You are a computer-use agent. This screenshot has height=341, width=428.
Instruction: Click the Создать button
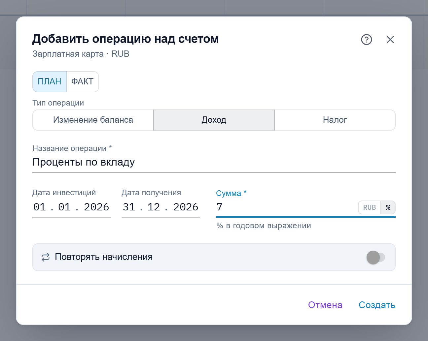377,305
